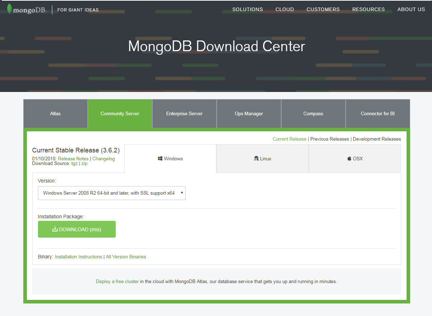The height and width of the screenshot is (316, 432).
Task: Select the Linux platform tab
Action: 263,159
